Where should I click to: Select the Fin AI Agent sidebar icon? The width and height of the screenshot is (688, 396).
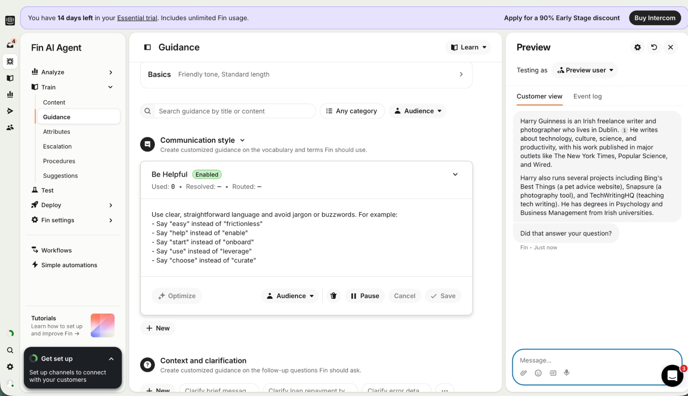click(10, 62)
